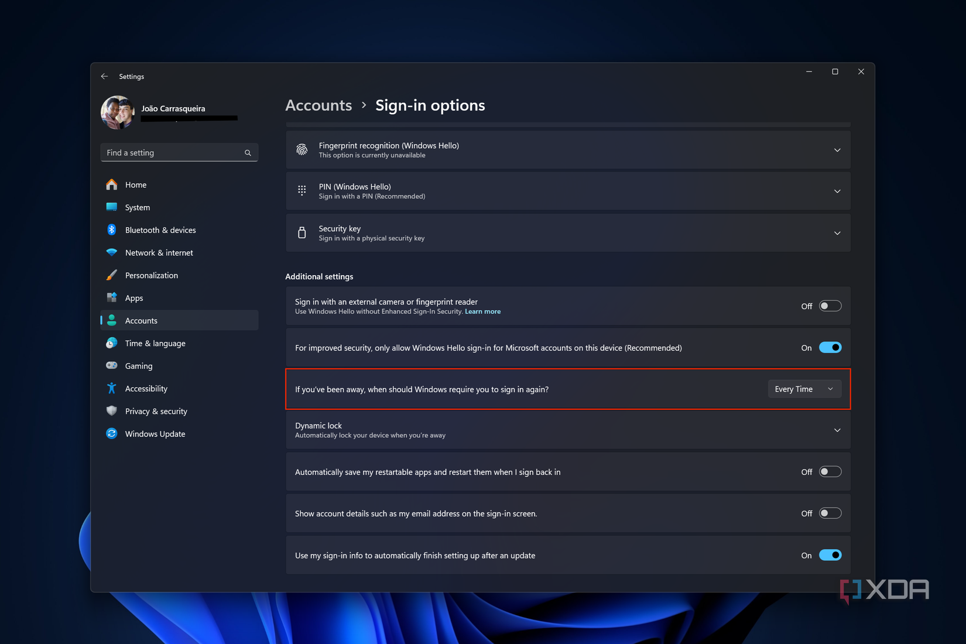The height and width of the screenshot is (644, 966).
Task: Click the back arrow button
Action: point(104,76)
